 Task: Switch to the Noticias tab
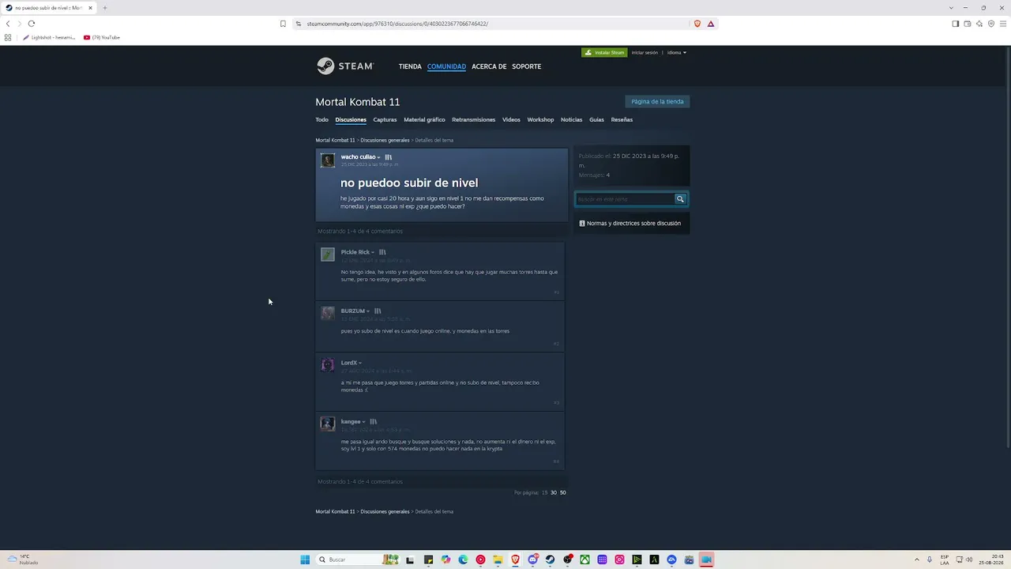[571, 120]
